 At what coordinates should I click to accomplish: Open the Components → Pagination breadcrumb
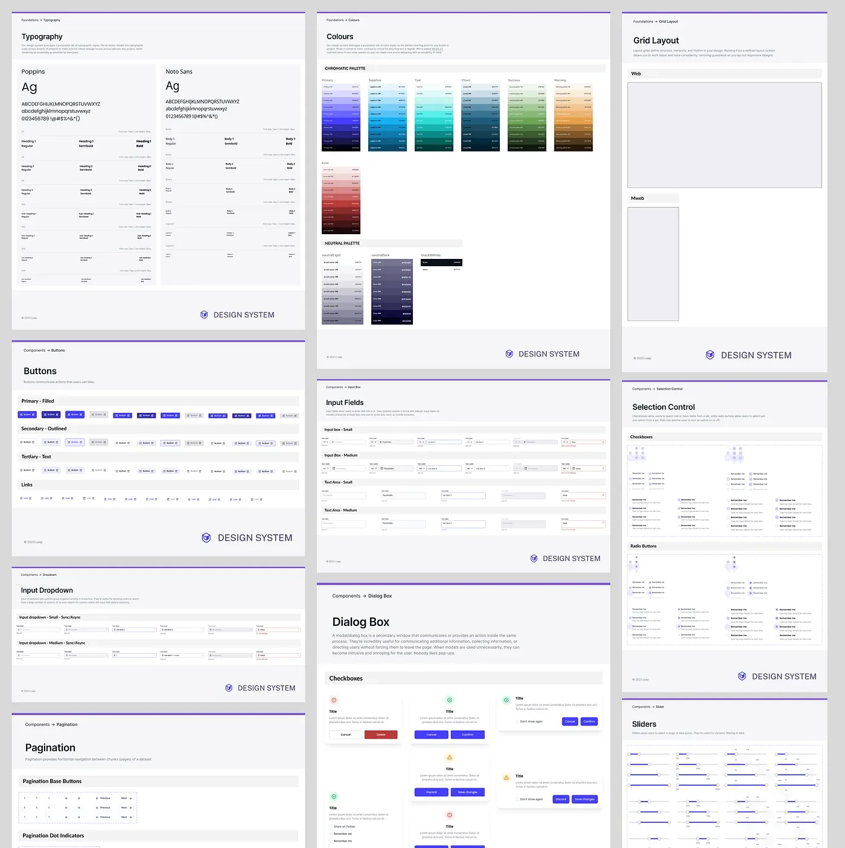(x=51, y=724)
